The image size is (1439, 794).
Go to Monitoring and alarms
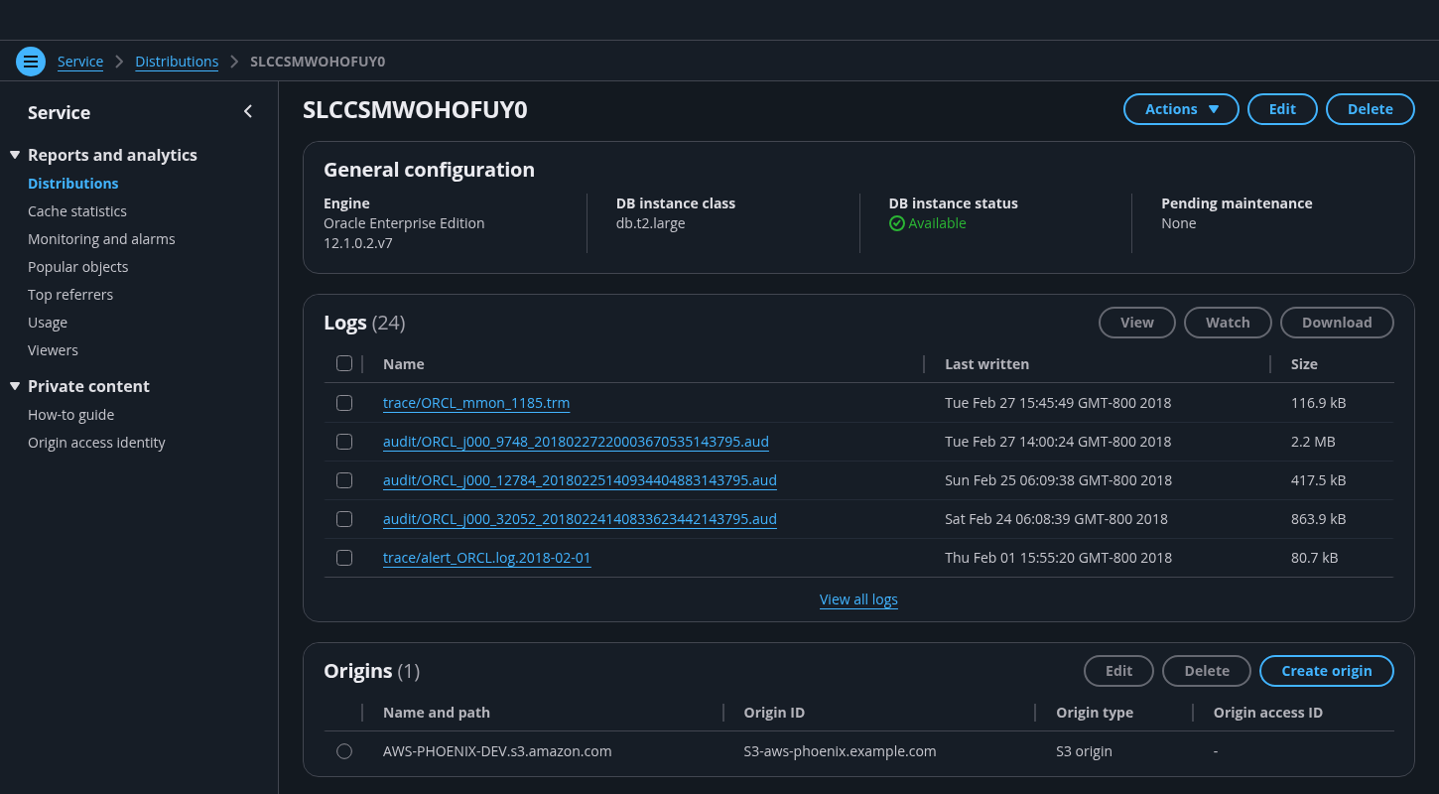(101, 239)
